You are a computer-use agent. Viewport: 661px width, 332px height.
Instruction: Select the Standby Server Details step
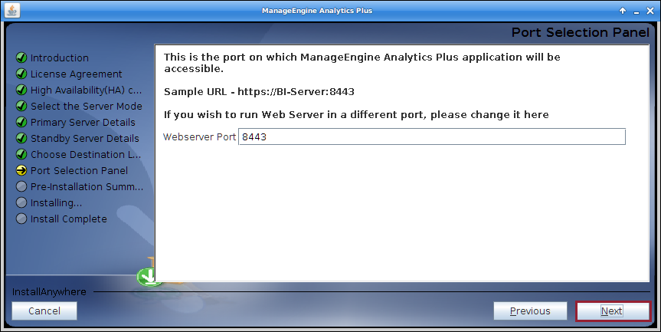(x=85, y=138)
